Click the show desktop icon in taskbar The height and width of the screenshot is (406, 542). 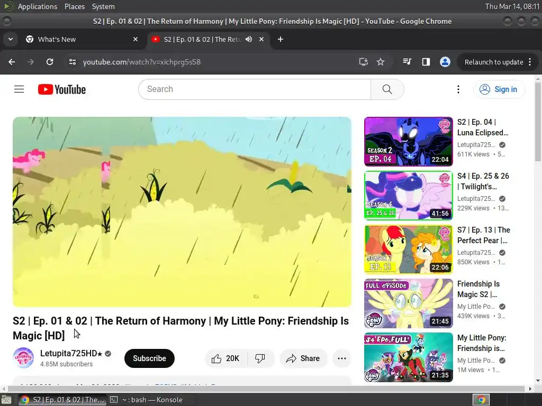click(x=7, y=400)
